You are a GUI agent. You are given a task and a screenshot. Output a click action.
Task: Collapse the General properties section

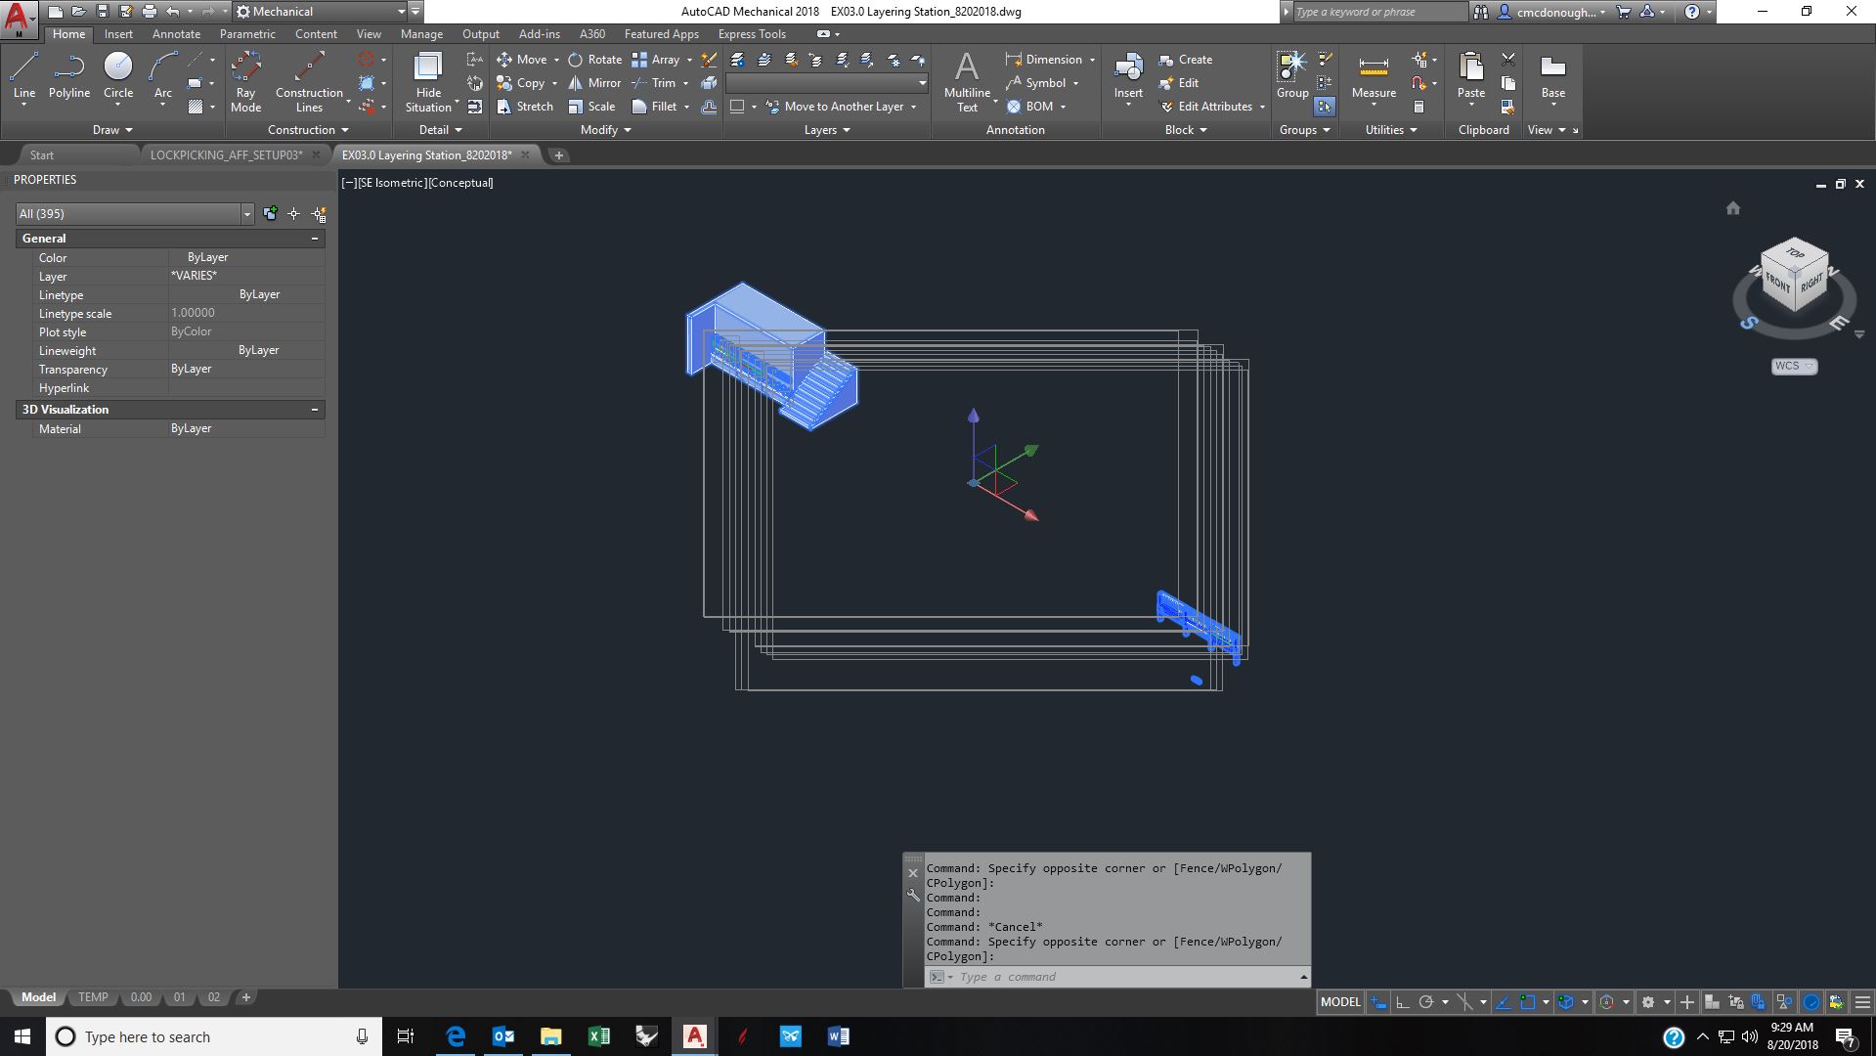click(x=315, y=239)
